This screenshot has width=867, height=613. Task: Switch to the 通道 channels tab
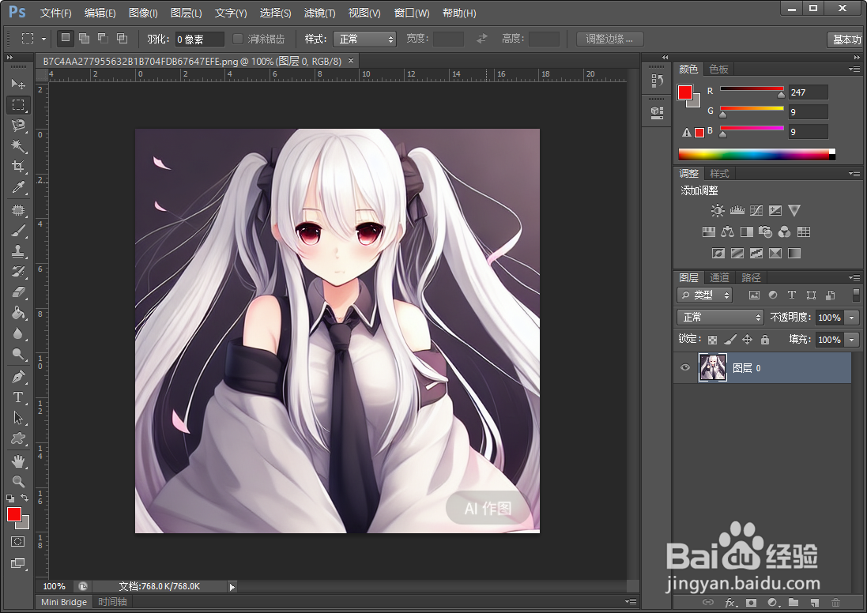click(719, 277)
